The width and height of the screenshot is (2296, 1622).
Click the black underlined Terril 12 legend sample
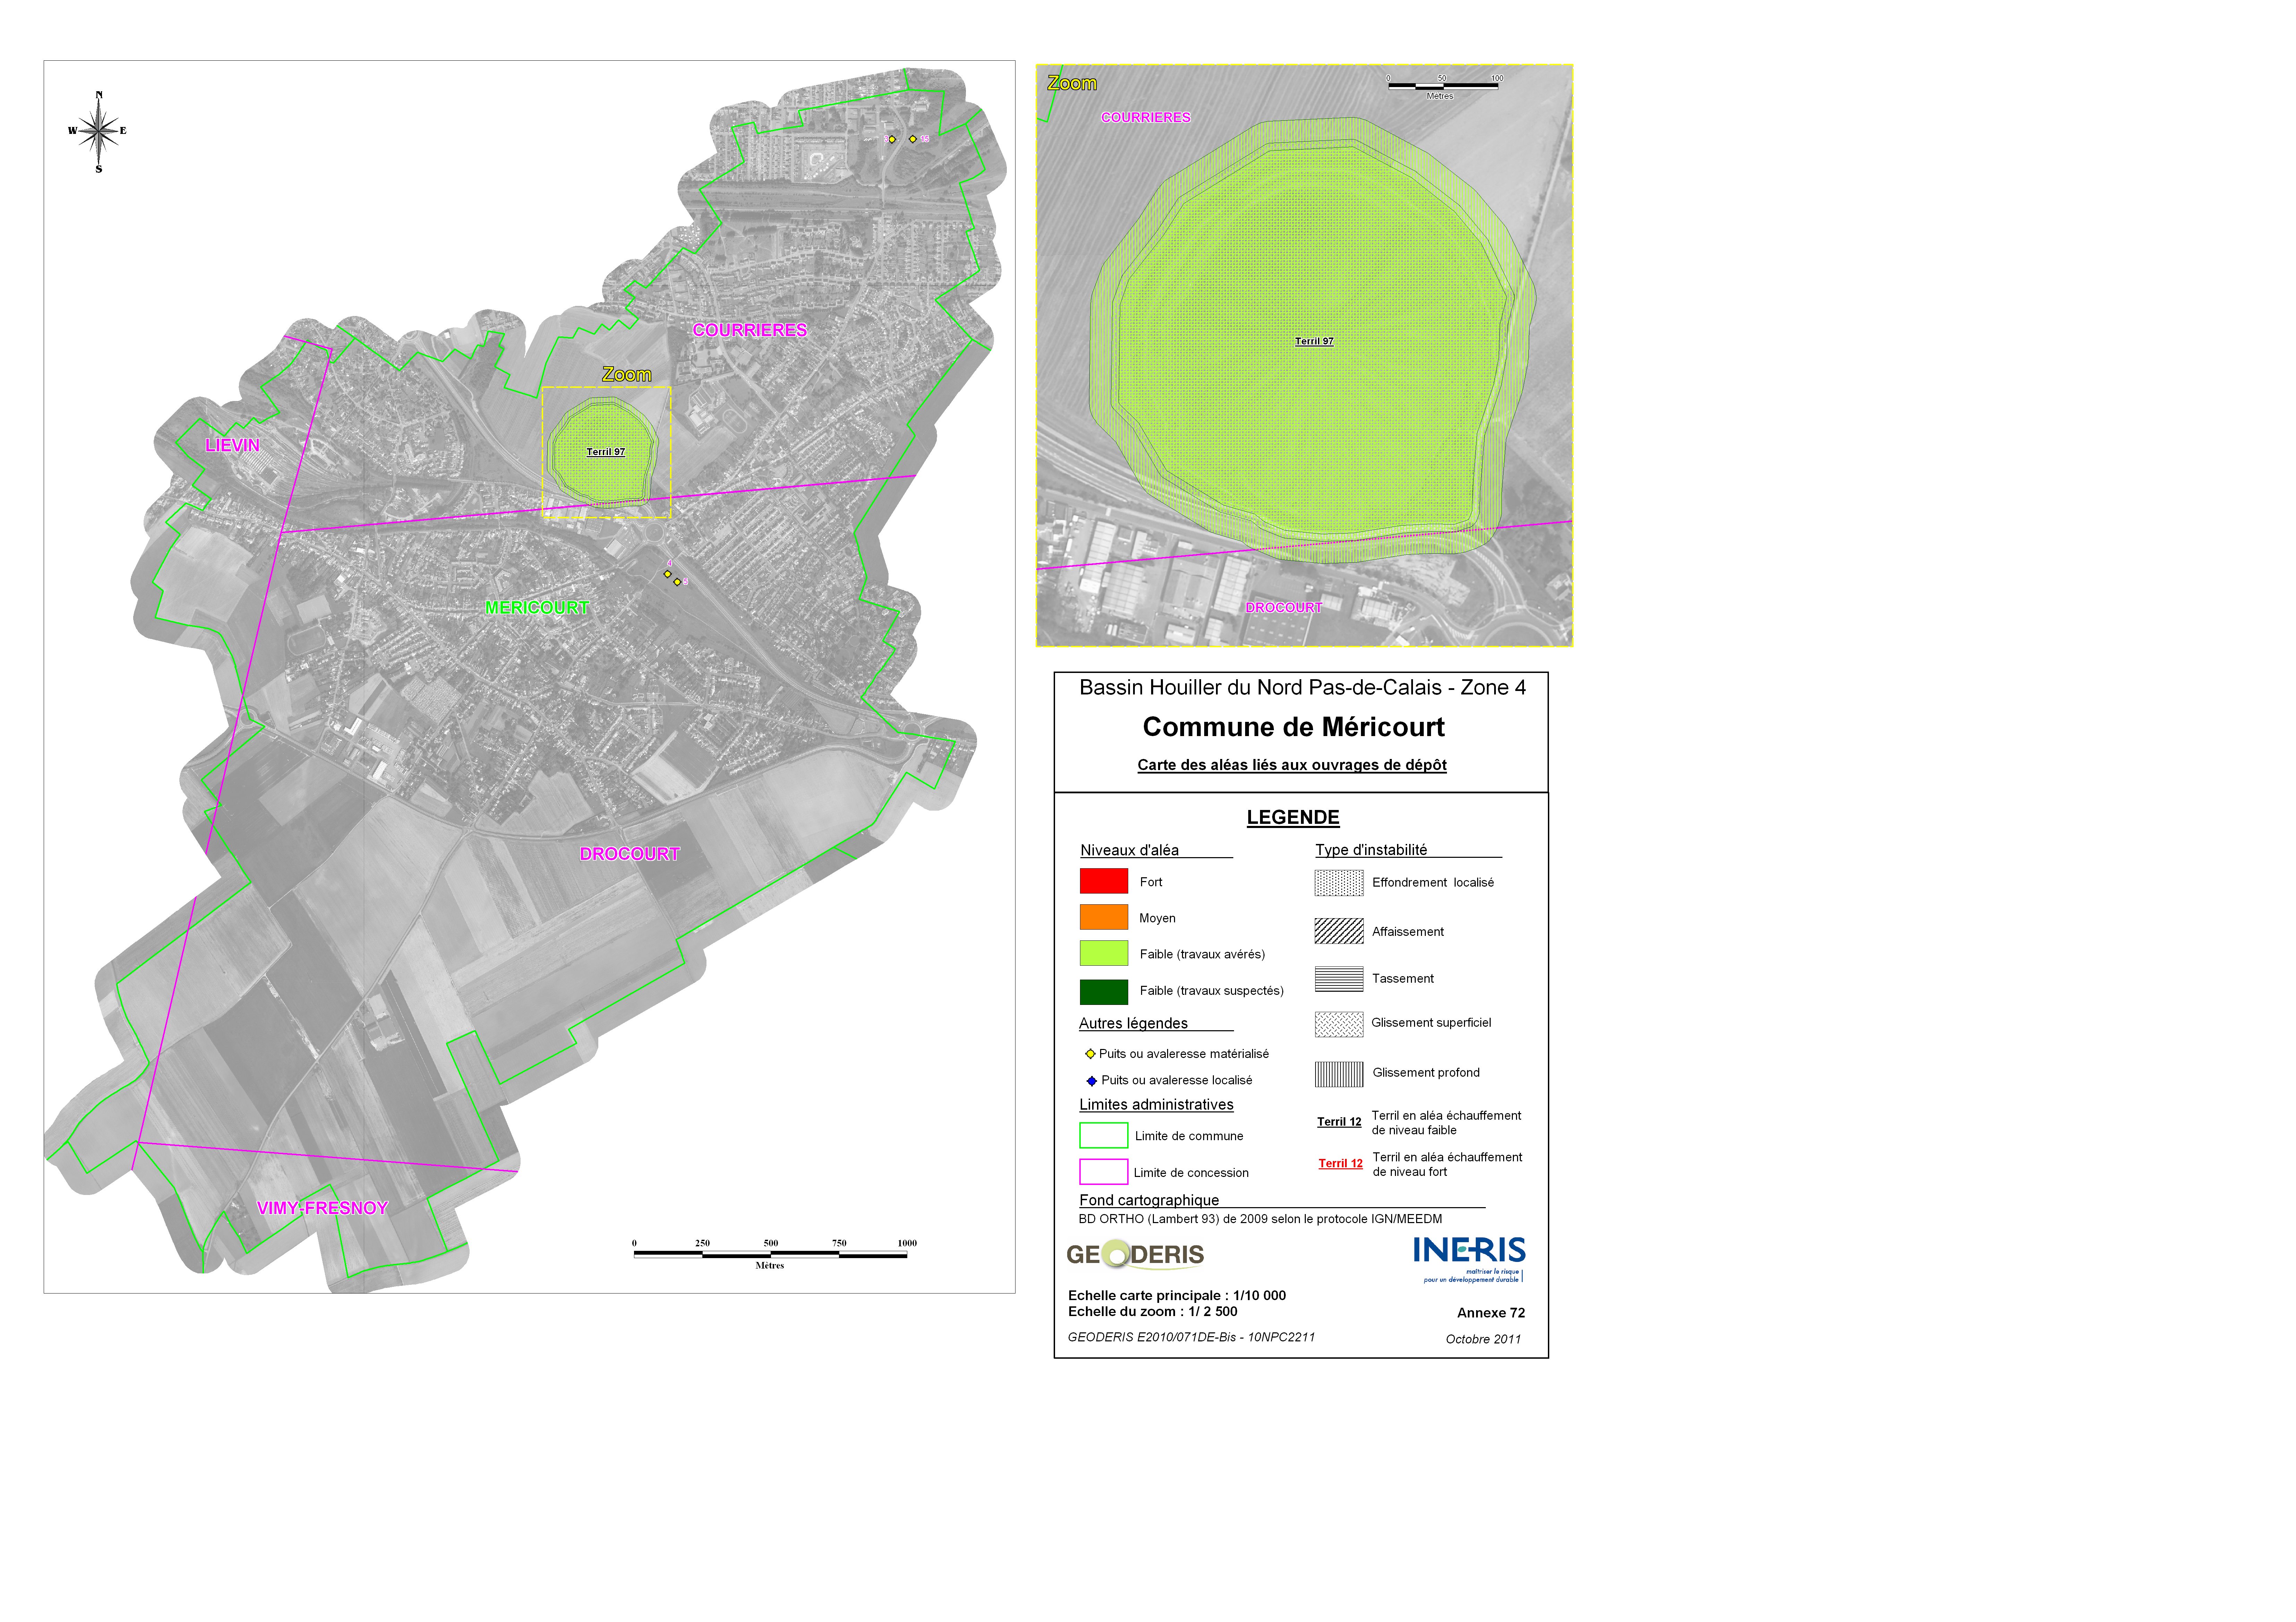pos(1339,1122)
